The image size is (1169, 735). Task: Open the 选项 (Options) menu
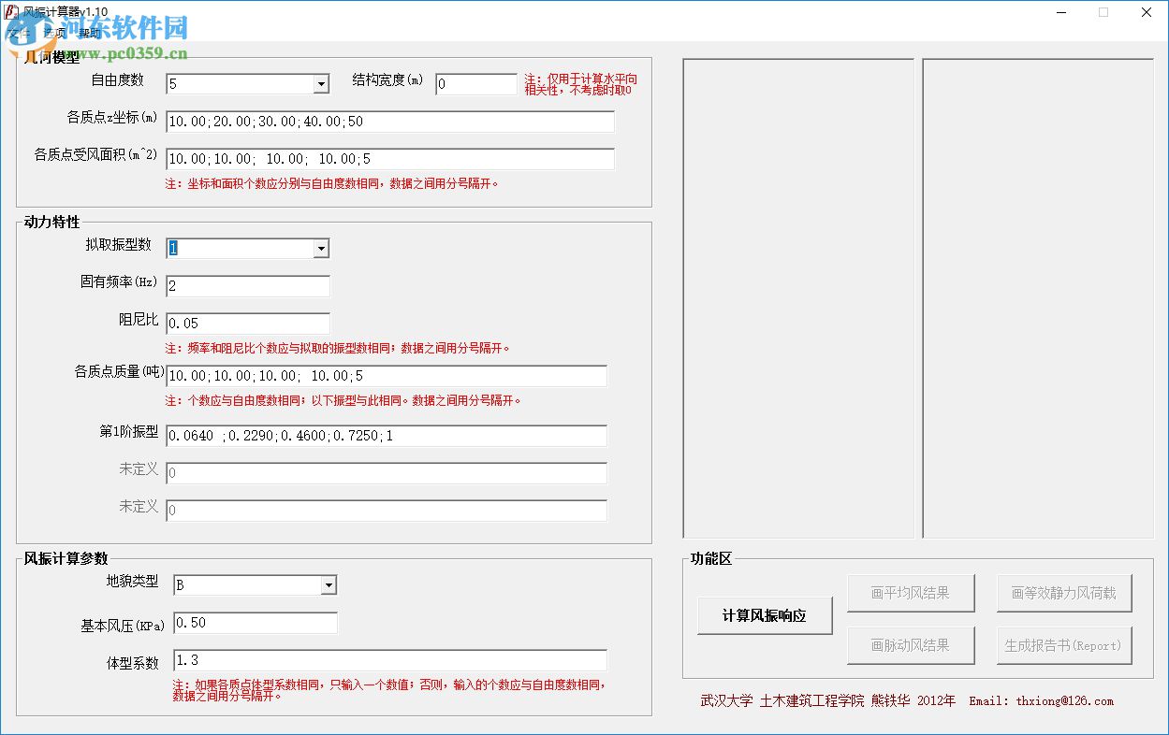pos(56,32)
